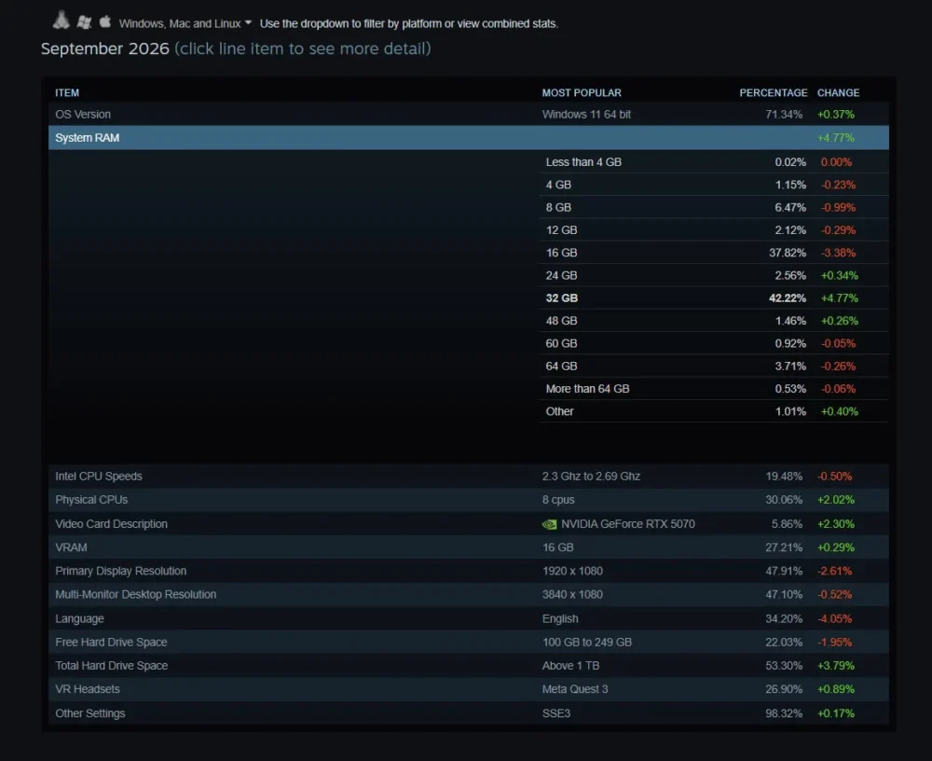Click the 'Meta Quest 3' value
This screenshot has width=932, height=761.
pyautogui.click(x=575, y=689)
